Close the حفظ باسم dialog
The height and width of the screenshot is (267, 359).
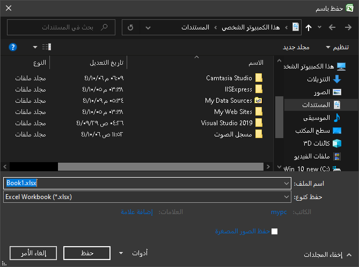pyautogui.click(x=9, y=8)
